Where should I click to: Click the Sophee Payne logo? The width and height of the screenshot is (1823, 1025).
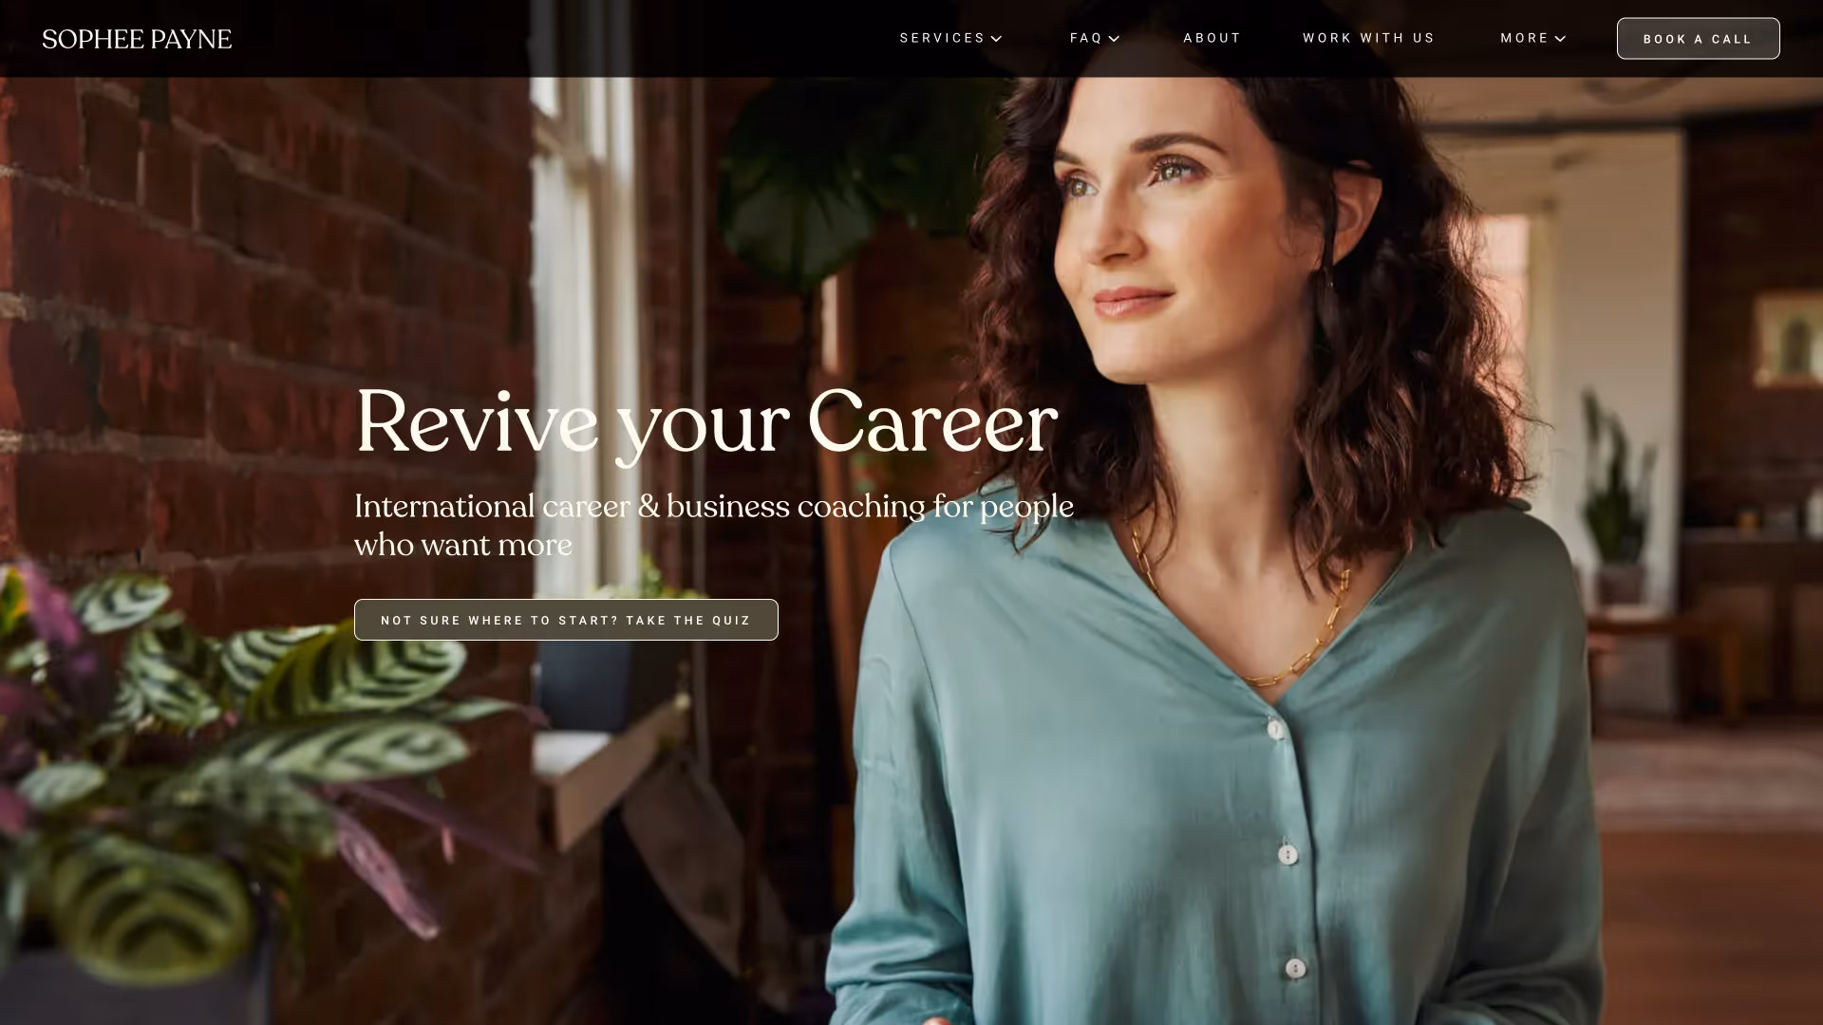(137, 39)
